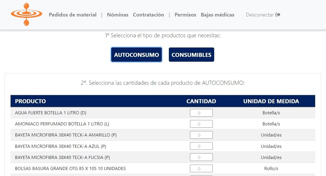Click the orange company logo
Image resolution: width=326 pixels, height=176 pixels.
27,15
